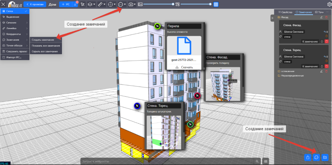This screenshot has height=165, width=332.
Task: Delete the Стена. Торец. remark card
Action: pos(326,66)
